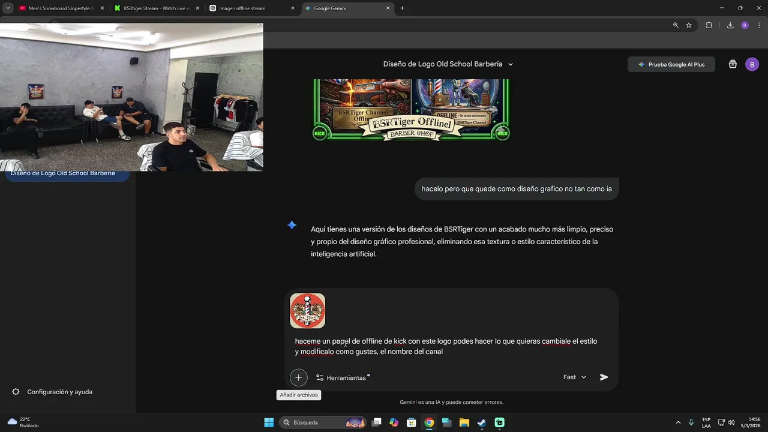Viewport: 768px width, 432px height.
Task: Open the weather widget 22°C Nublado
Action: pos(24,422)
